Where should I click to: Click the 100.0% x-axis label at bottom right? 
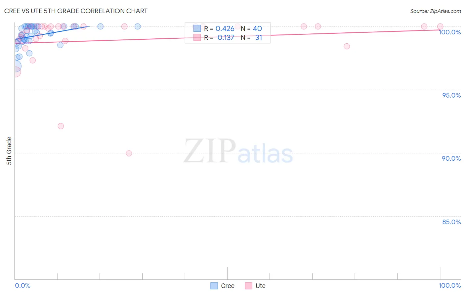click(450, 285)
